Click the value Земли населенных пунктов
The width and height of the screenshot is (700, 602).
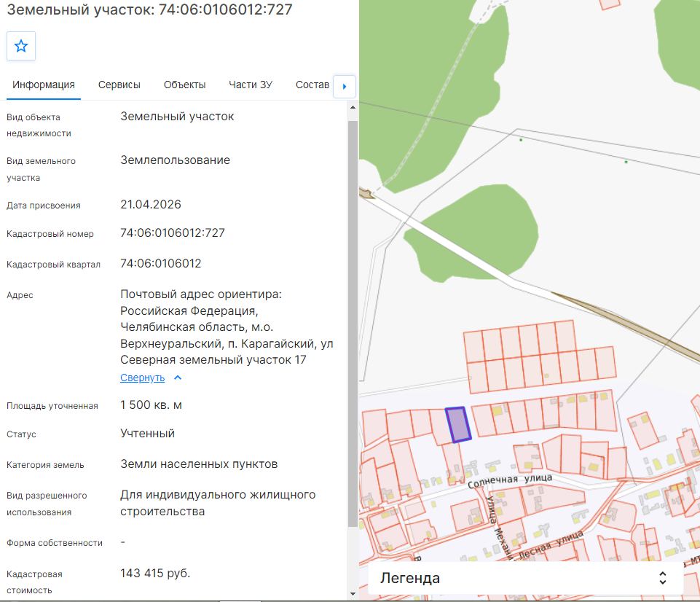199,464
